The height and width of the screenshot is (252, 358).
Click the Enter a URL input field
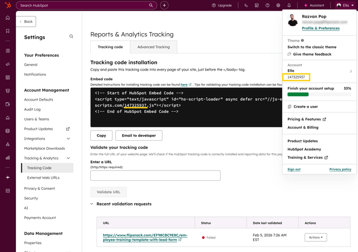click(x=155, y=175)
